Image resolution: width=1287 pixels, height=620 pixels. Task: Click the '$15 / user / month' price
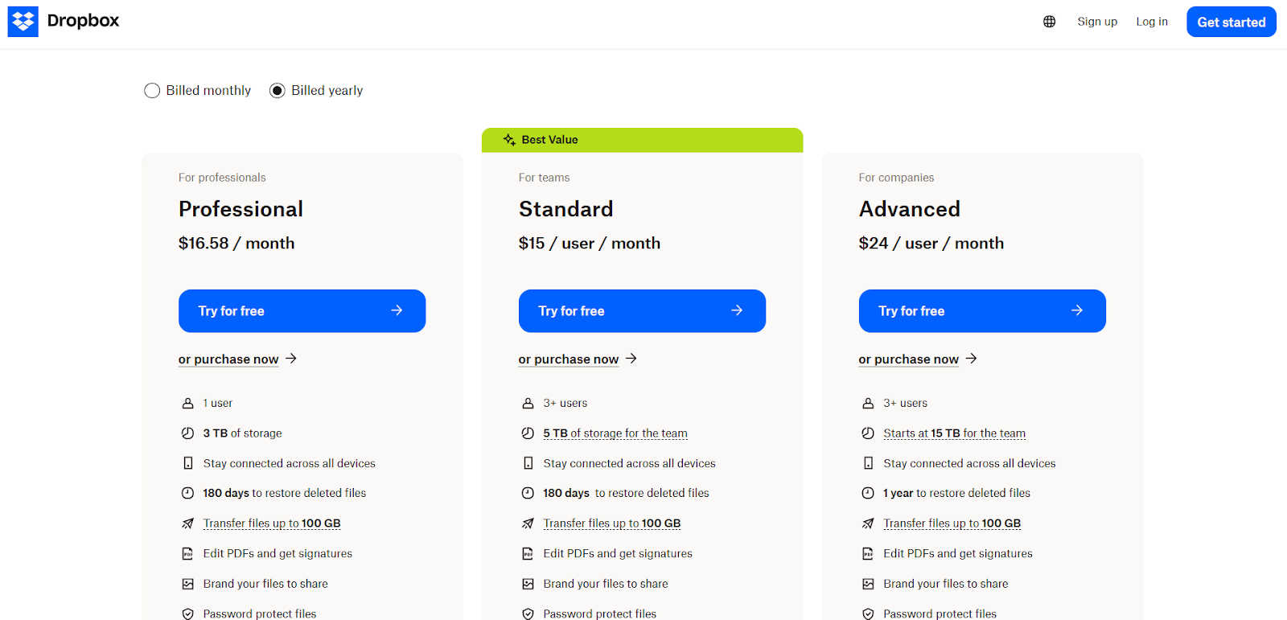click(x=590, y=243)
